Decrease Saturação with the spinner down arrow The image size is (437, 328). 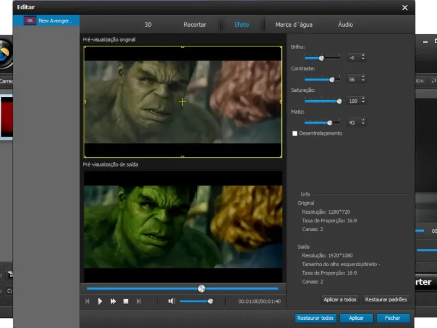pos(363,103)
